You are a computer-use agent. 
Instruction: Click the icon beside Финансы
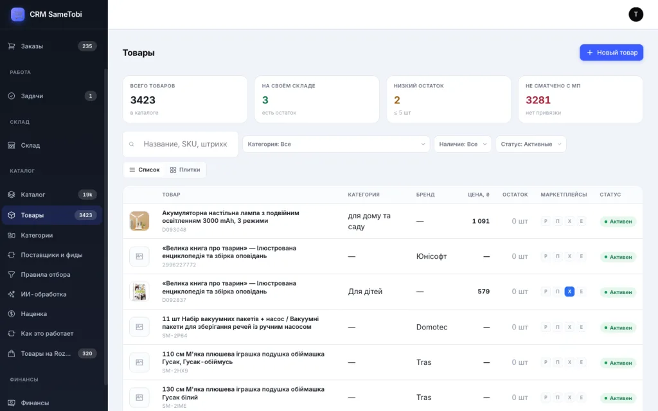pos(12,403)
